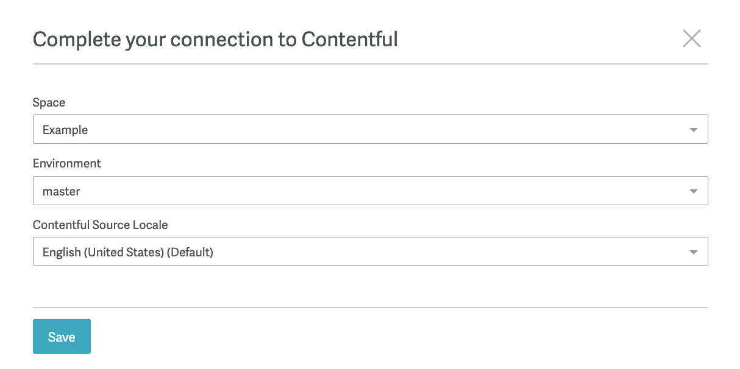Image resolution: width=740 pixels, height=369 pixels.
Task: Select the master value in Environment field
Action: (x=61, y=191)
